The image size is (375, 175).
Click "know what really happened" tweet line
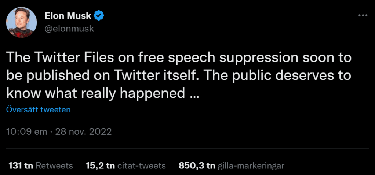[x=95, y=93]
